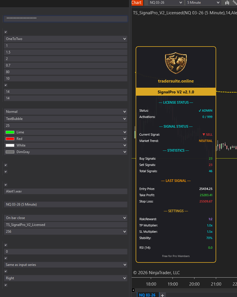The height and width of the screenshot is (297, 237).
Task: Open the chart bar type icon
Action: (x=227, y=3)
